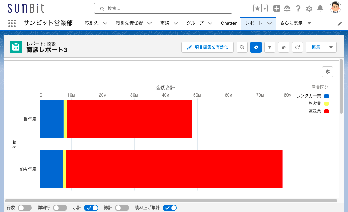Click the horizontal scrollbar thumb
The image size is (348, 212).
pos(171,201)
